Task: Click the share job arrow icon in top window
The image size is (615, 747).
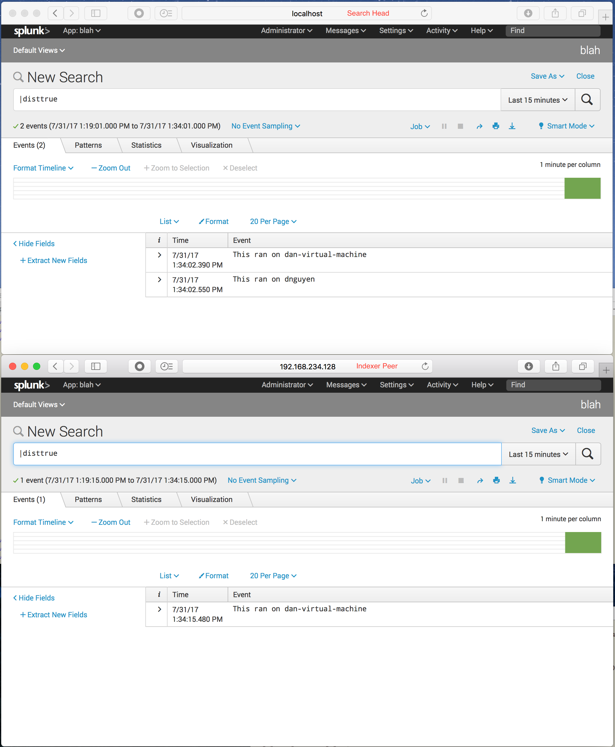Action: (479, 126)
